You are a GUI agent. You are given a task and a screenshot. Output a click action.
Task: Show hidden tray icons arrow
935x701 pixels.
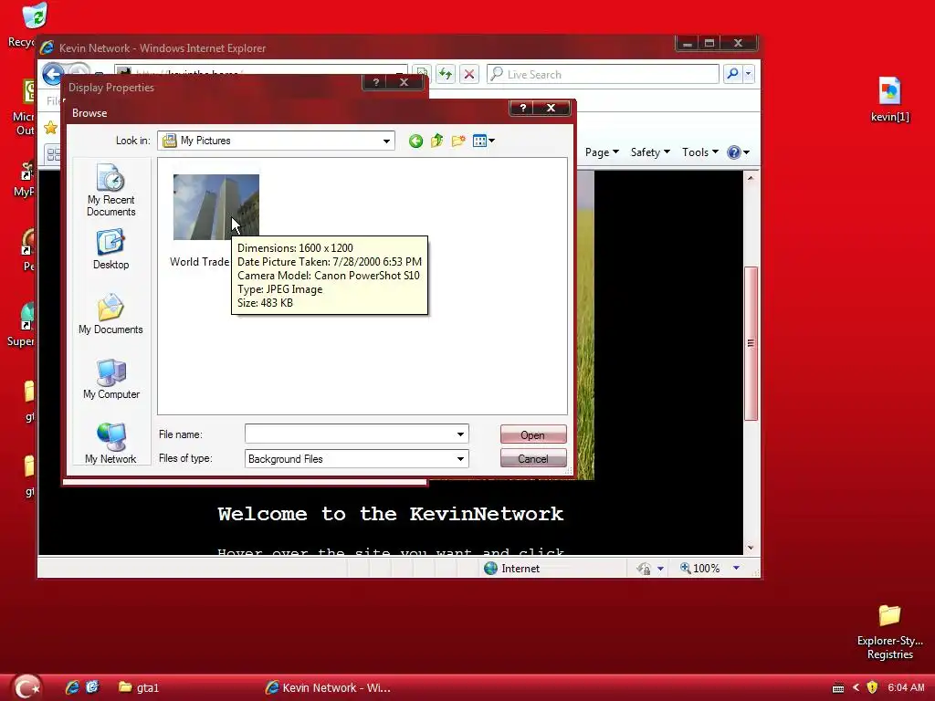[856, 687]
